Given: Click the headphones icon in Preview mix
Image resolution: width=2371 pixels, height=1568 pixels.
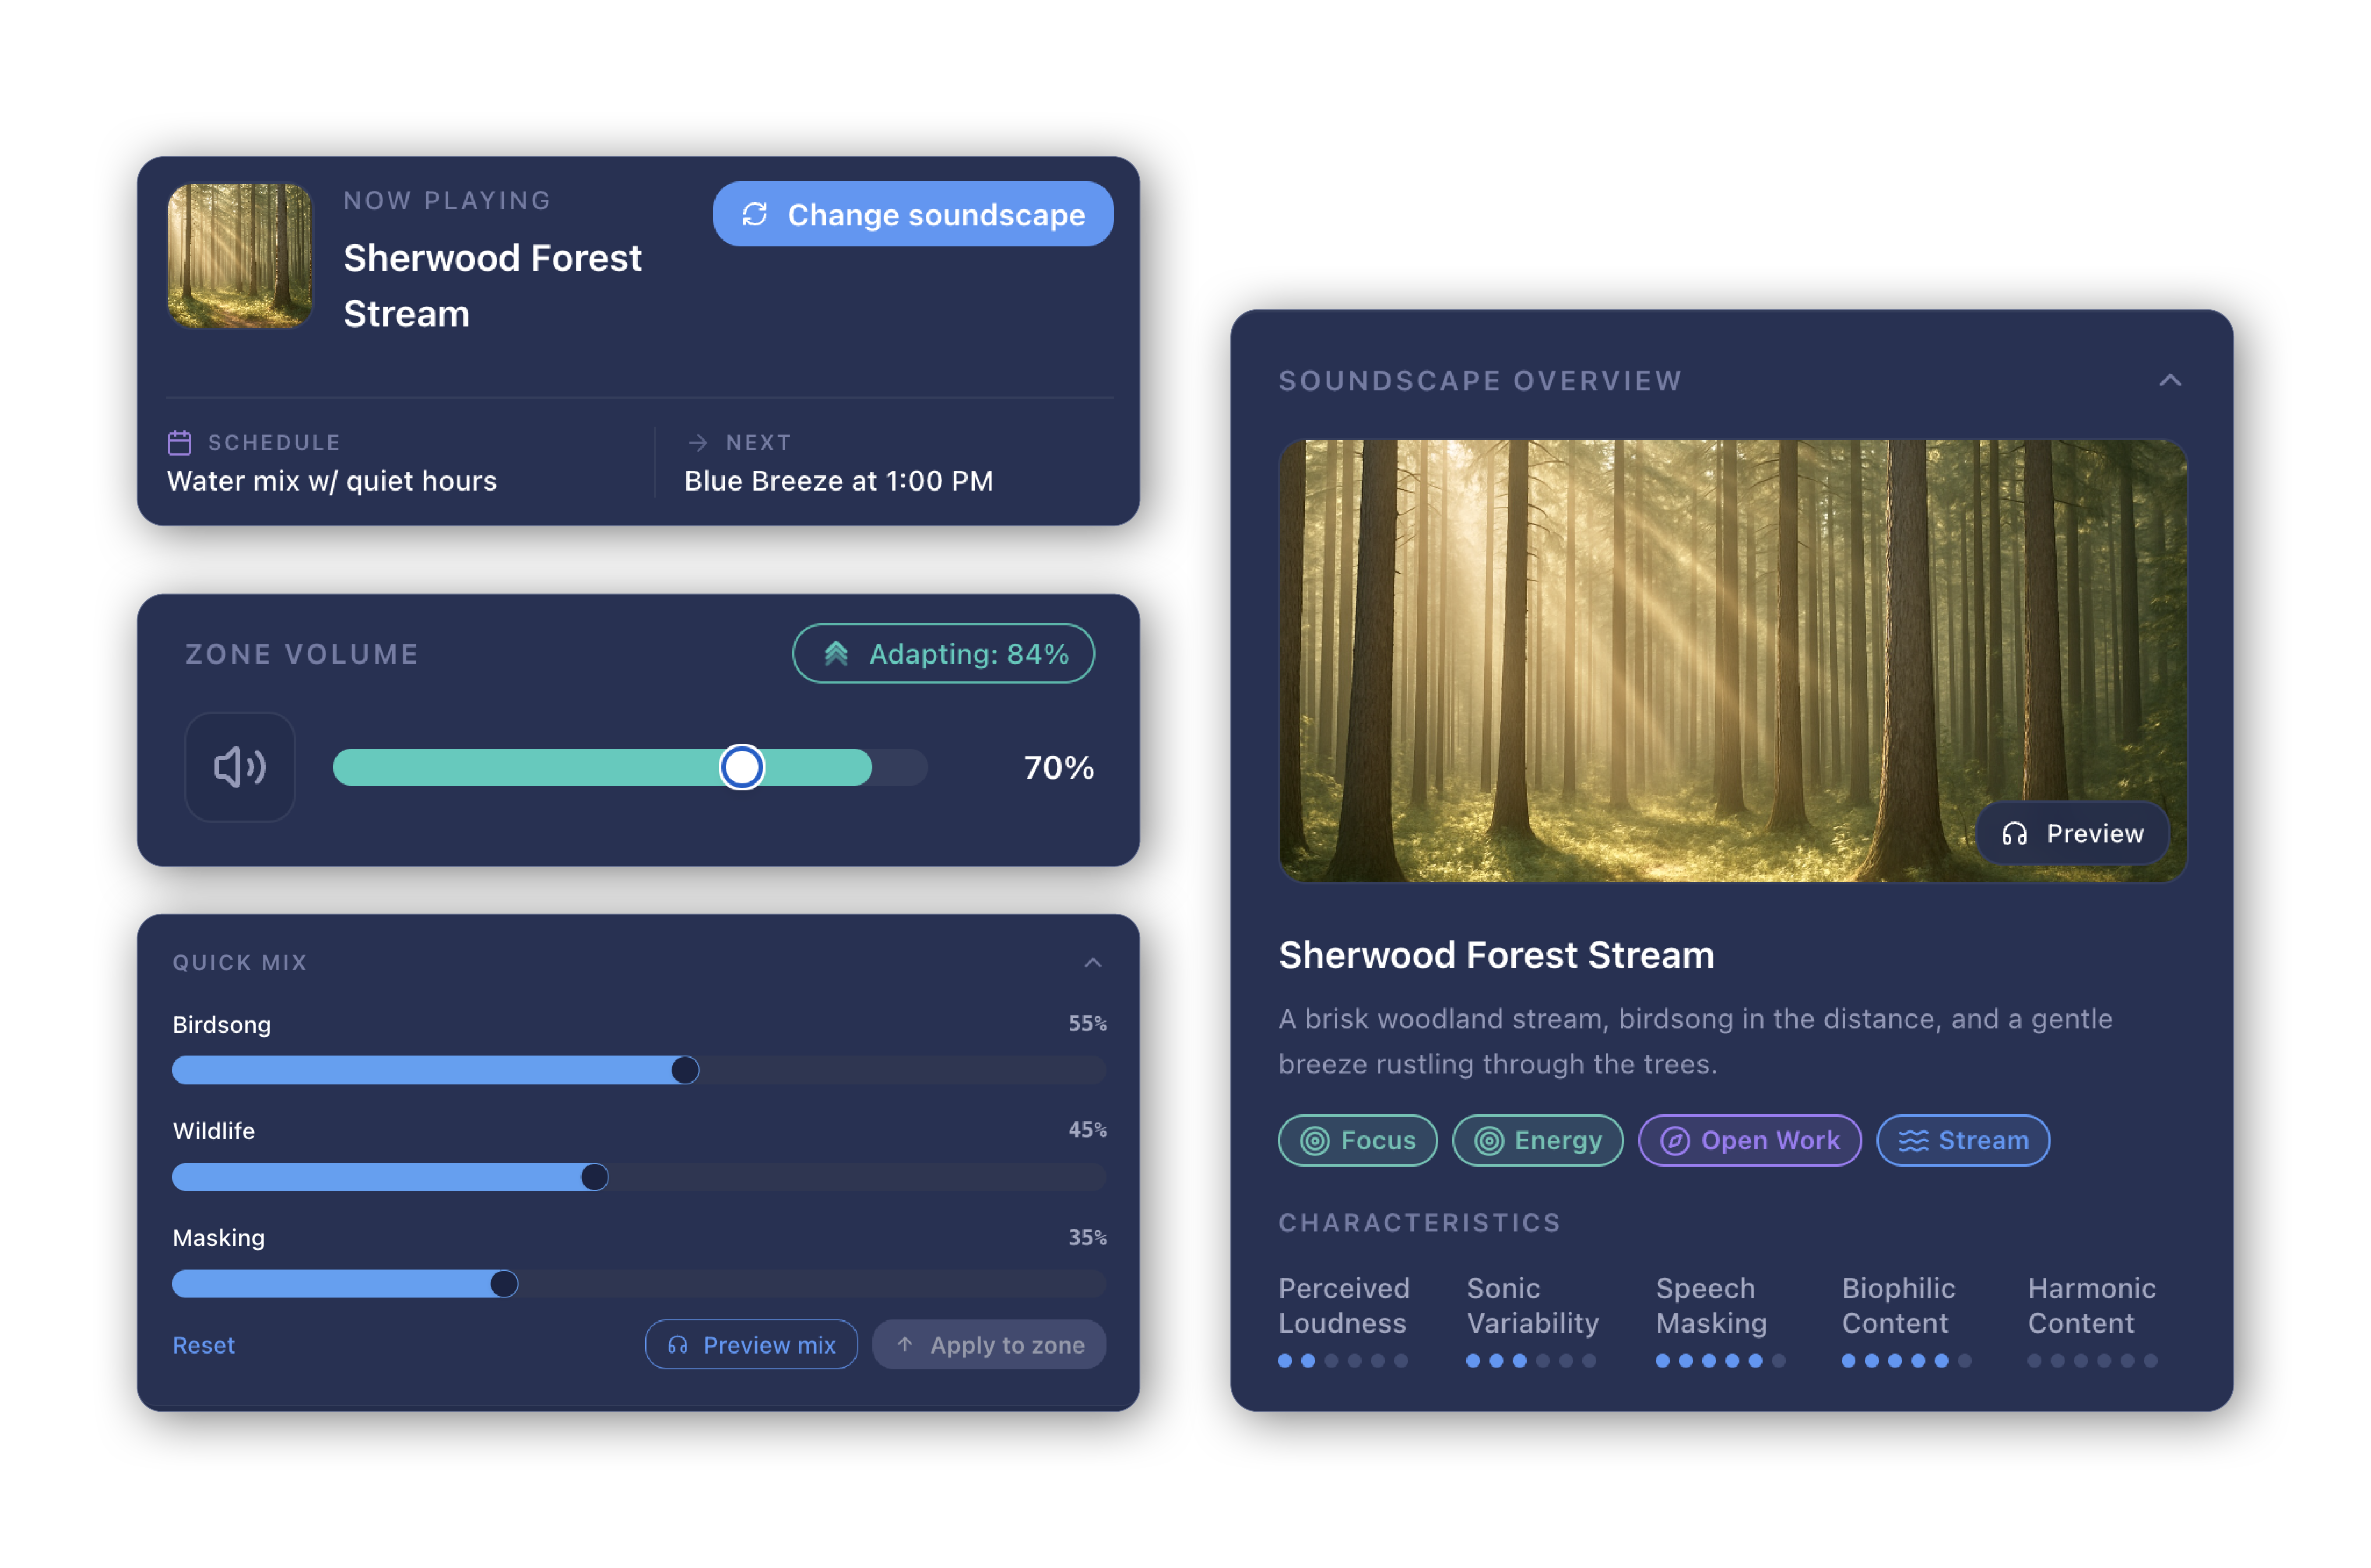Looking at the screenshot, I should pos(678,1345).
